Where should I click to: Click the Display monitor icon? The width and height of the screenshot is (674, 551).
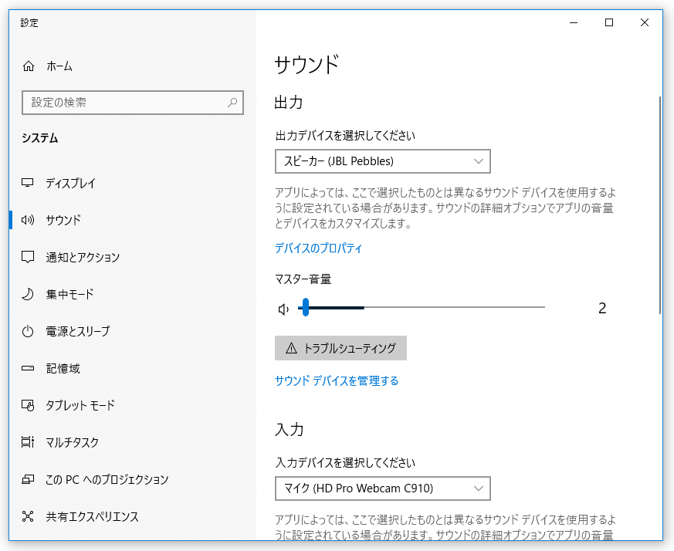click(x=28, y=183)
